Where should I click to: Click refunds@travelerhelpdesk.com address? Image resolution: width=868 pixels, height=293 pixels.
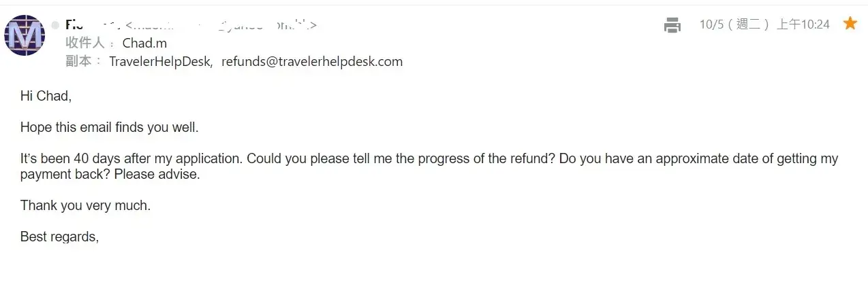312,61
